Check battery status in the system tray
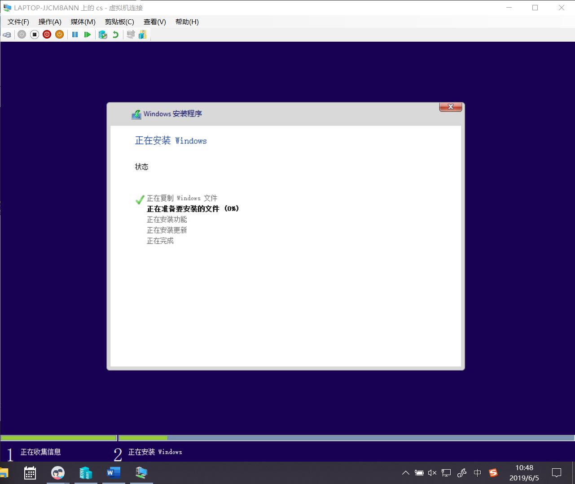575x484 pixels. point(419,473)
